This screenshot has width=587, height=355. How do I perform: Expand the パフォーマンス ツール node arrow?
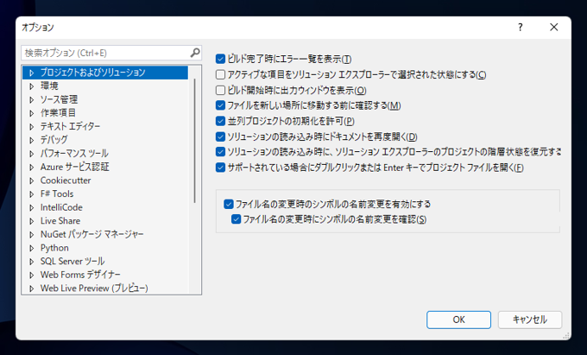coord(31,154)
